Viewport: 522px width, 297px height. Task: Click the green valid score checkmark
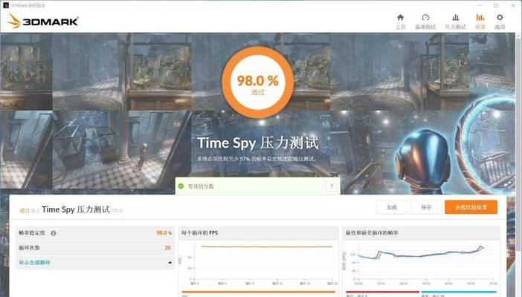tap(181, 186)
